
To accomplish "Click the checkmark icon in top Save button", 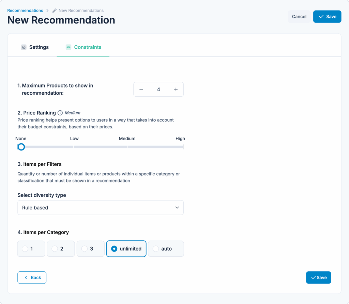I will click(x=321, y=16).
